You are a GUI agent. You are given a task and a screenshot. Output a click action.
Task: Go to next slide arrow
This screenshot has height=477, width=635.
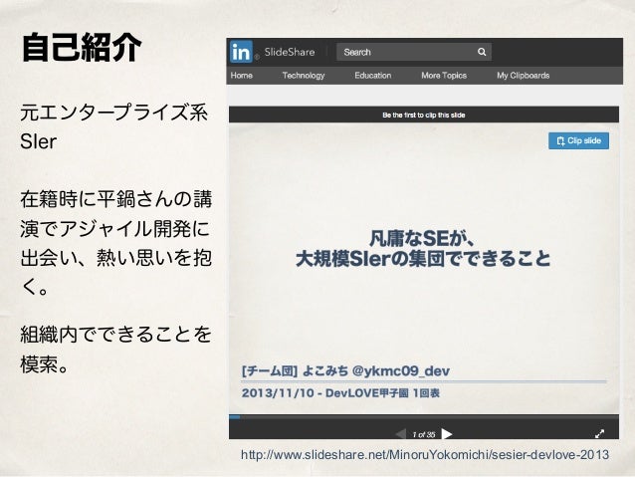[x=447, y=434]
